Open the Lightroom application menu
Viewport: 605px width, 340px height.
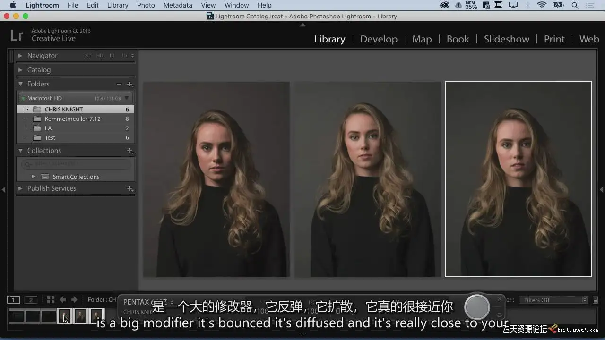(x=42, y=5)
